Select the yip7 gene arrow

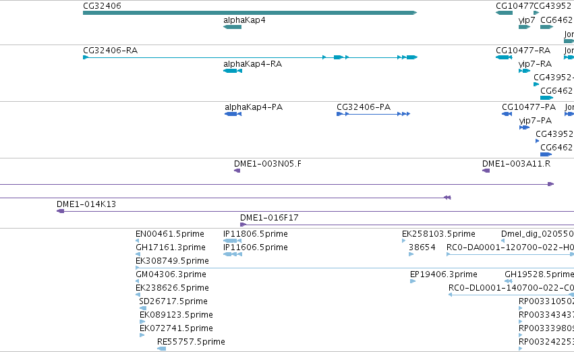pyautogui.click(x=525, y=27)
